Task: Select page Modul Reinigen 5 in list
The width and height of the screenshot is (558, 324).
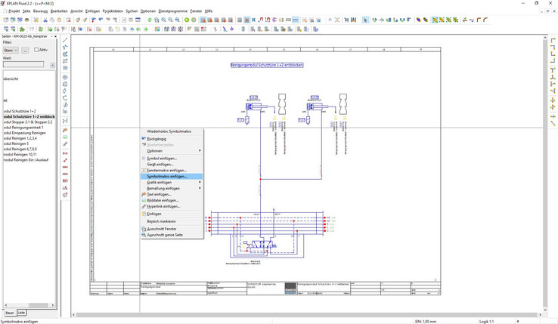Action: pos(17,143)
